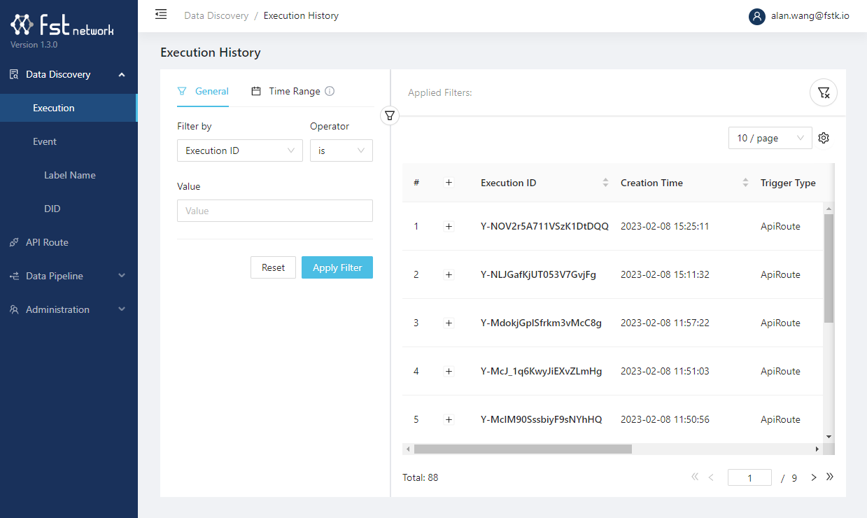Click the clear all filters icon
The width and height of the screenshot is (867, 518).
[823, 92]
